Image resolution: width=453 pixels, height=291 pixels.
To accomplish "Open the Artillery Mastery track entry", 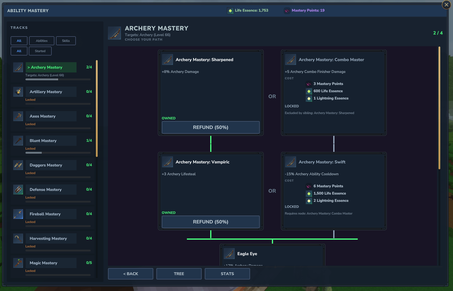I will pos(53,96).
